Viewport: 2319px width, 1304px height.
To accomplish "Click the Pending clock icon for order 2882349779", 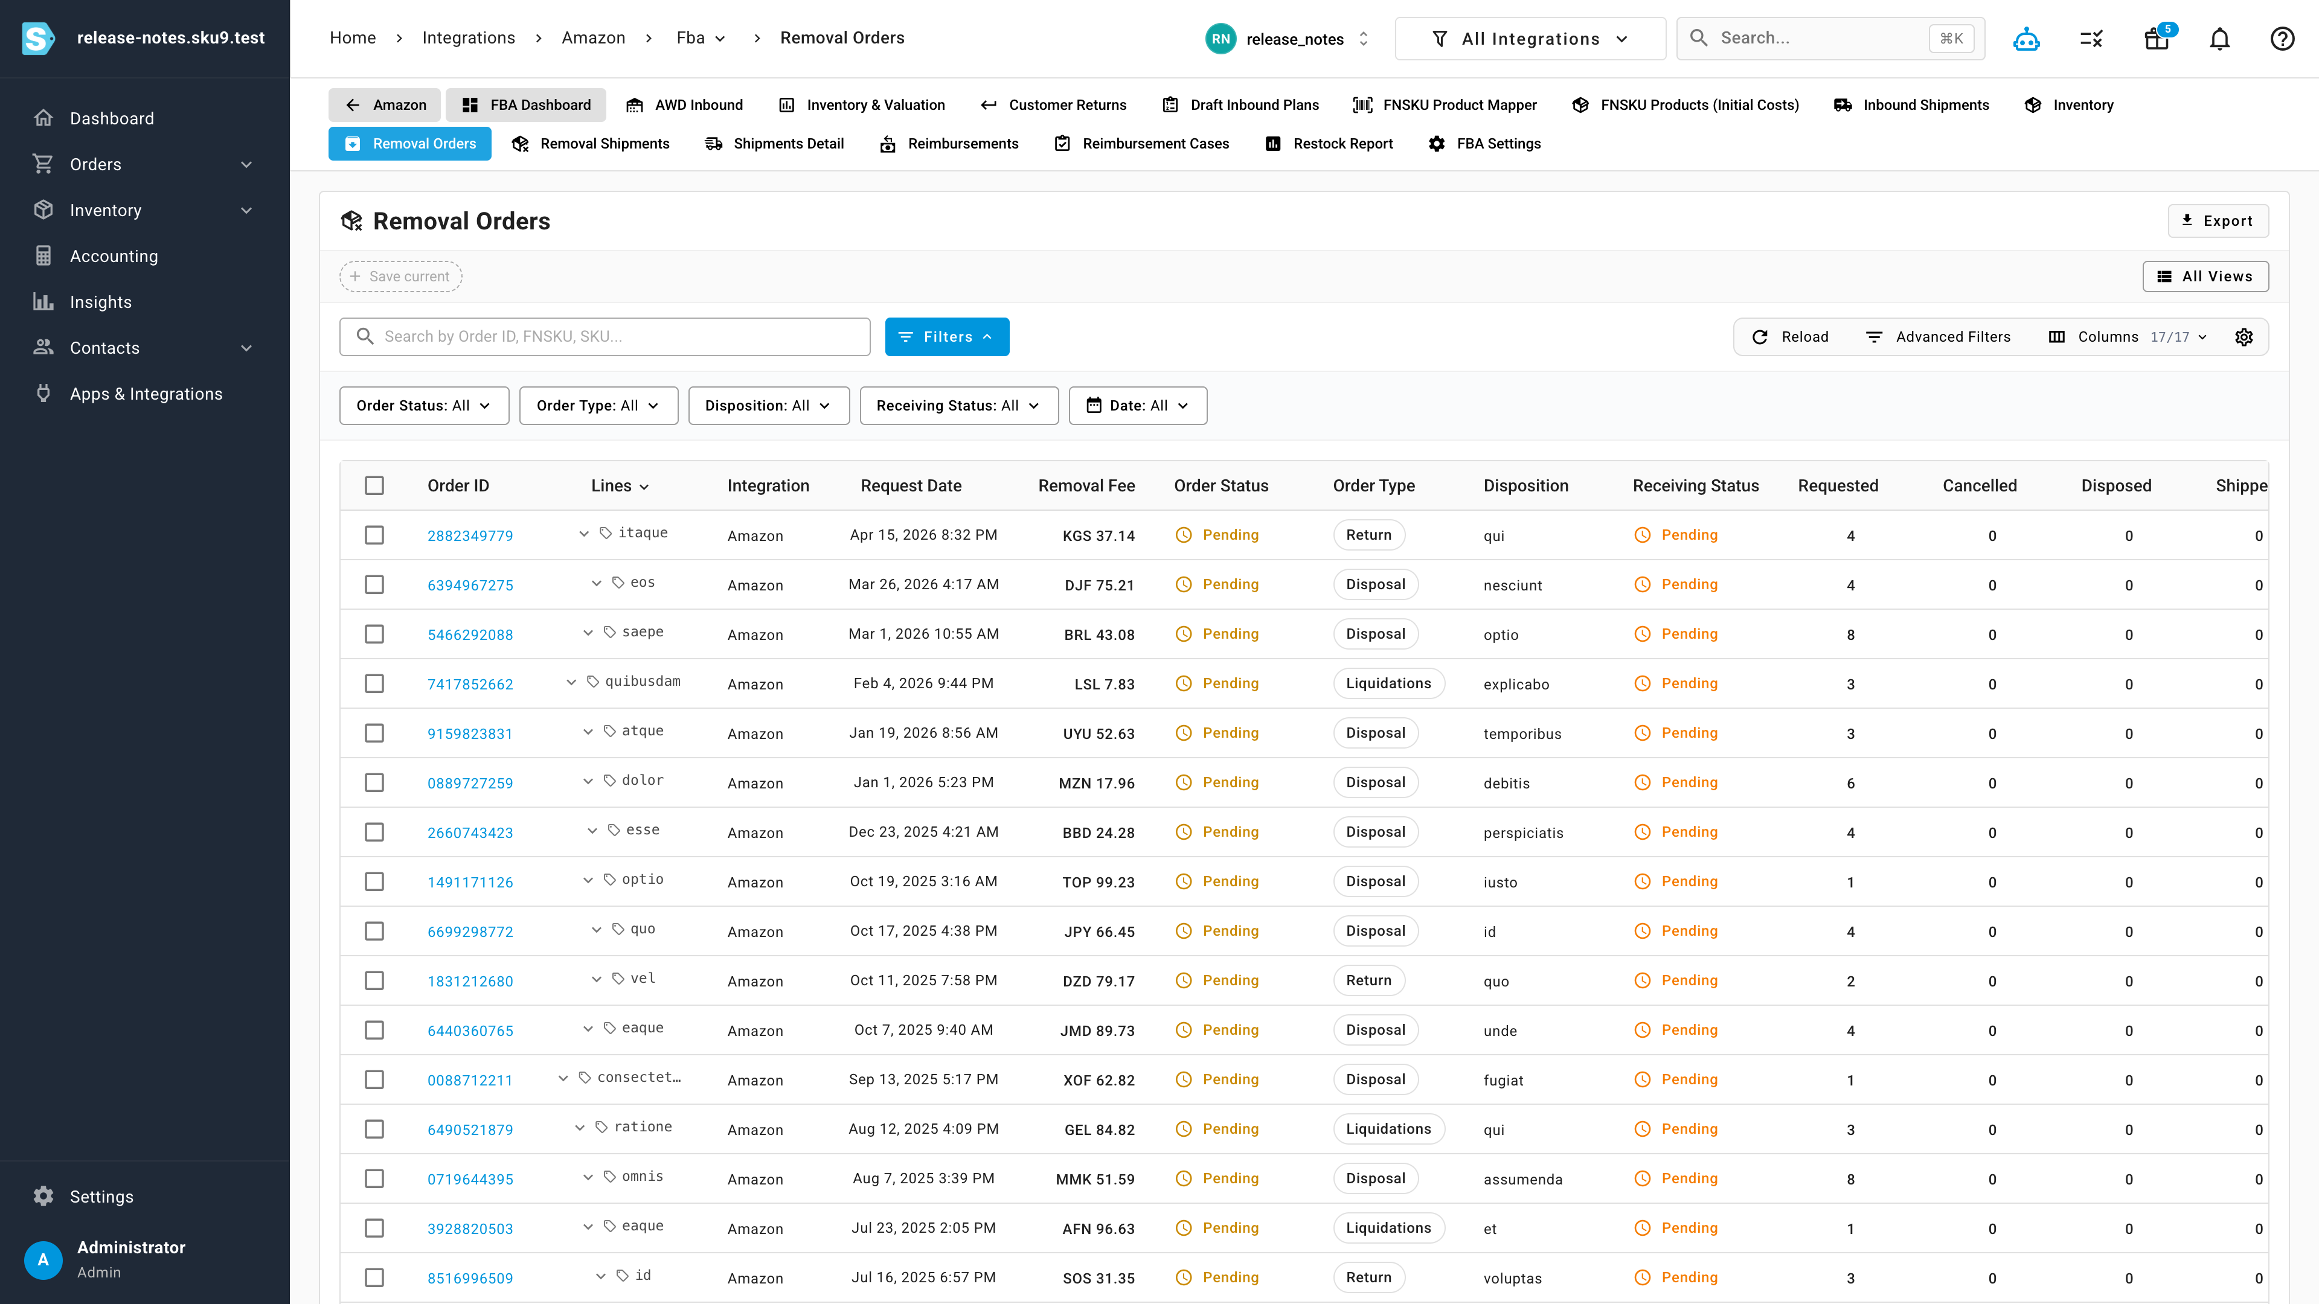I will [1184, 534].
